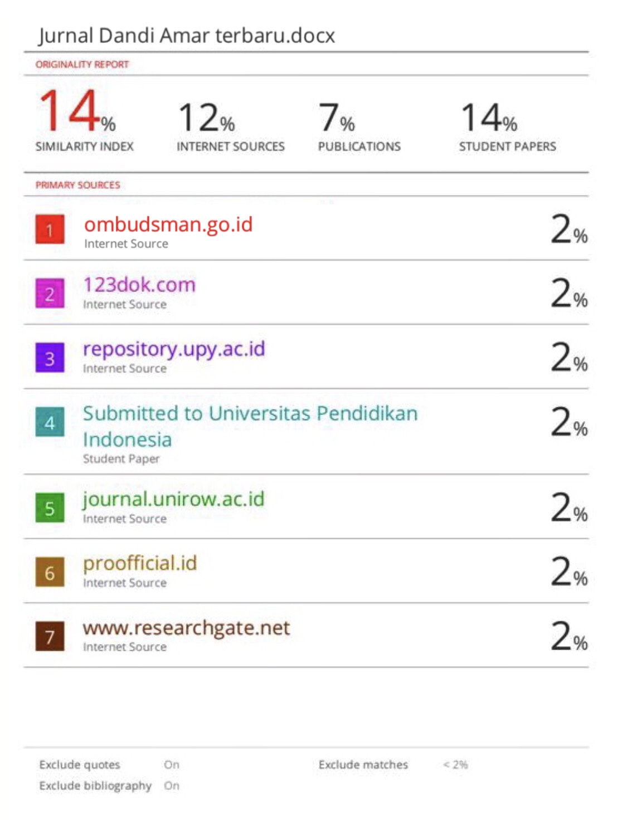The width and height of the screenshot is (627, 824).
Task: Click the dark brown source number 7 badge
Action: (50, 636)
